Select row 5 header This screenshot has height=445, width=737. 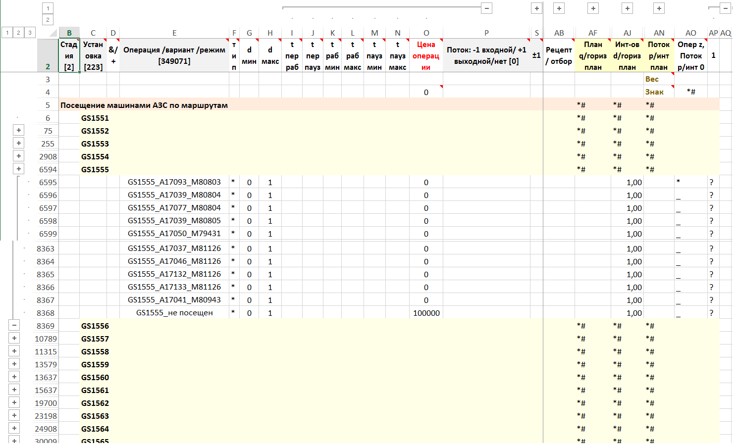point(48,105)
